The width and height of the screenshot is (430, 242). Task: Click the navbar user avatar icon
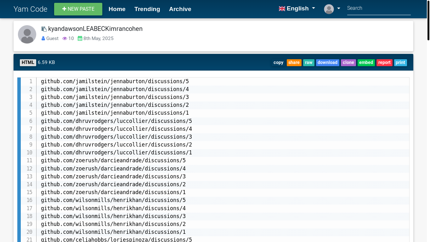329,9
